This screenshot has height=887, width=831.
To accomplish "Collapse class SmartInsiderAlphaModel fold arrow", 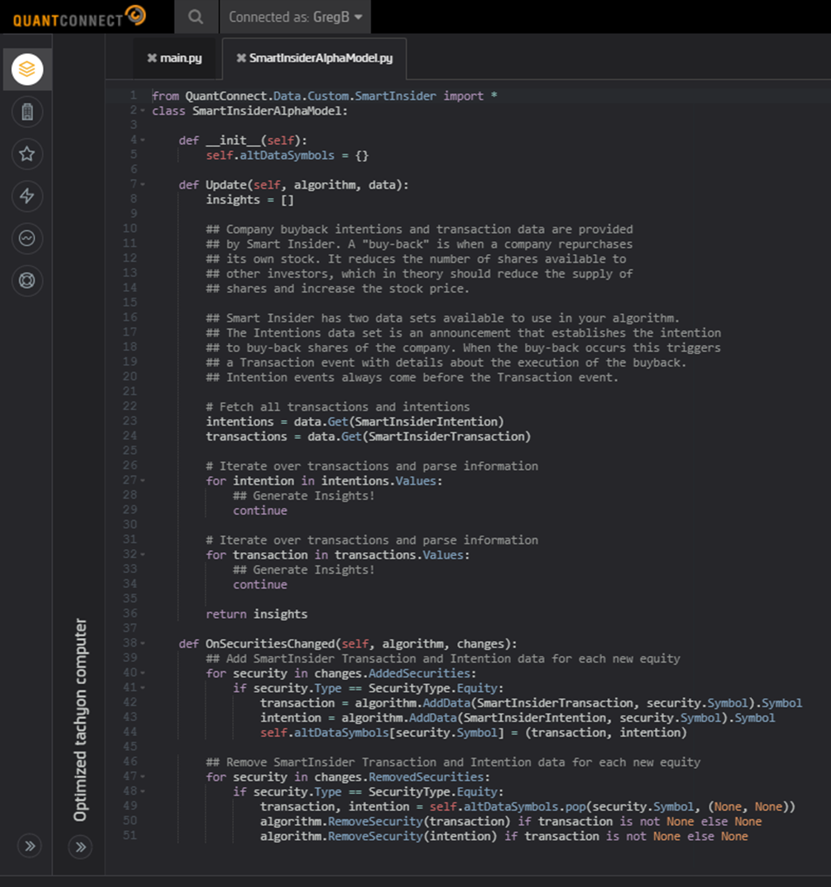I will click(x=143, y=110).
